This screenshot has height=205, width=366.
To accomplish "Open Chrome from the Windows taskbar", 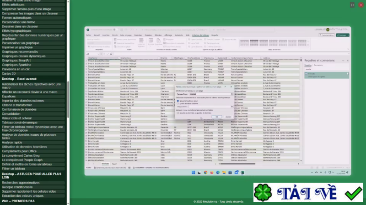I will (x=205, y=173).
